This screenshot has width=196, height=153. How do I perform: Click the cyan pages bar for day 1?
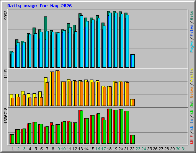[13, 60]
